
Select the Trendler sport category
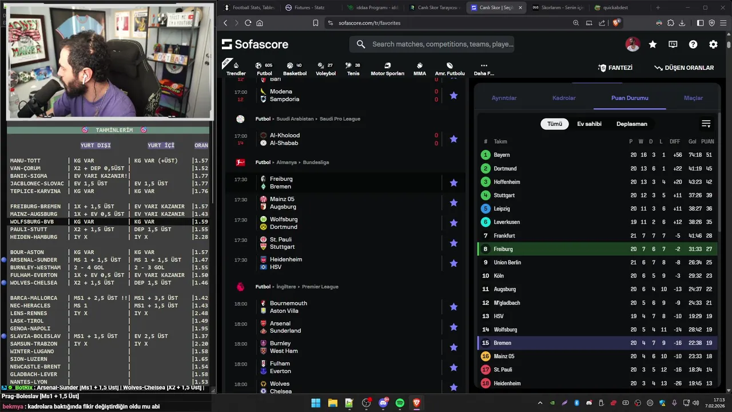point(236,69)
